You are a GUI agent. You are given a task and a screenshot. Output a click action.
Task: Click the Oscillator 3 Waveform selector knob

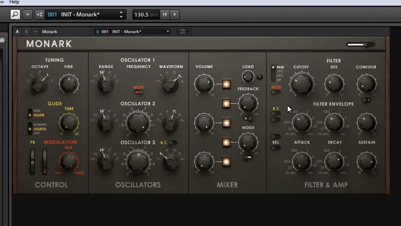[171, 161]
